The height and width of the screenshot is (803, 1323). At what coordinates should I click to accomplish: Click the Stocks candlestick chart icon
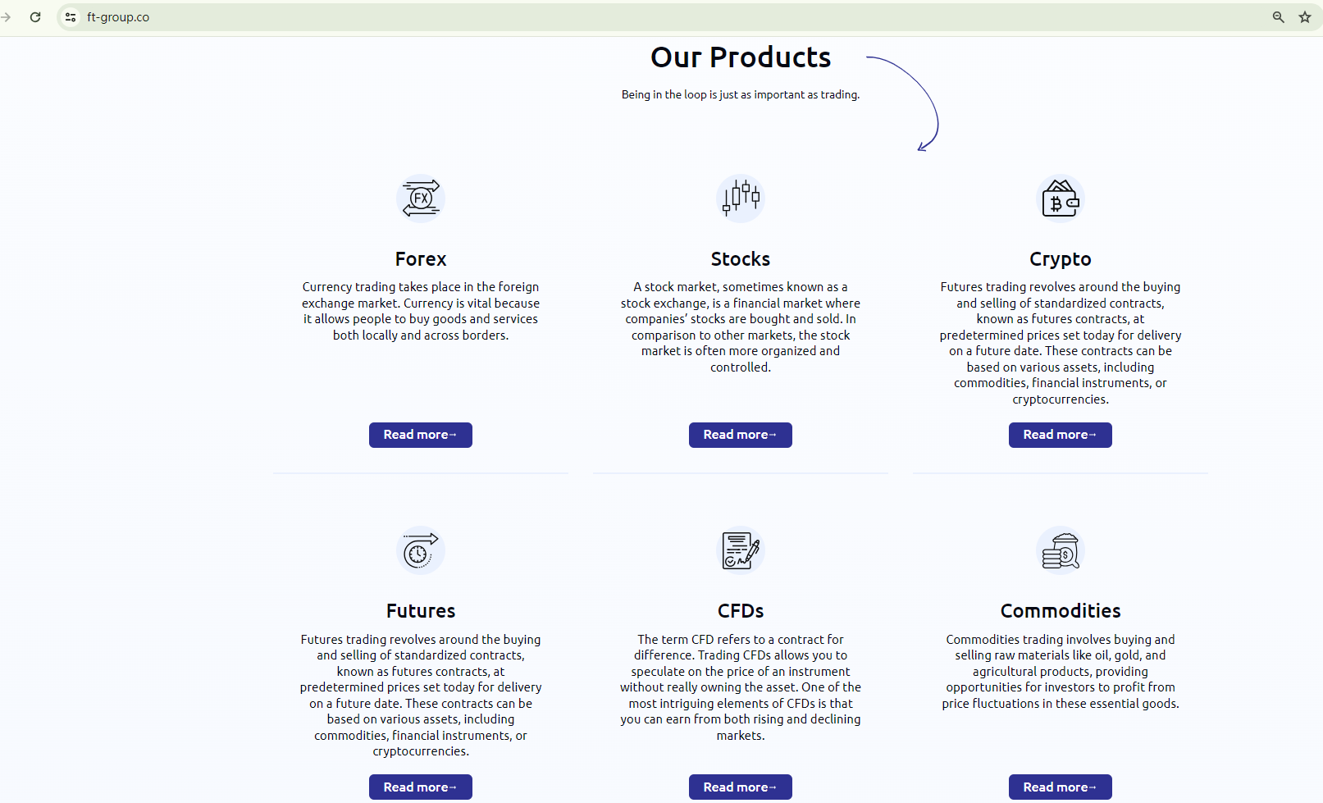[741, 198]
